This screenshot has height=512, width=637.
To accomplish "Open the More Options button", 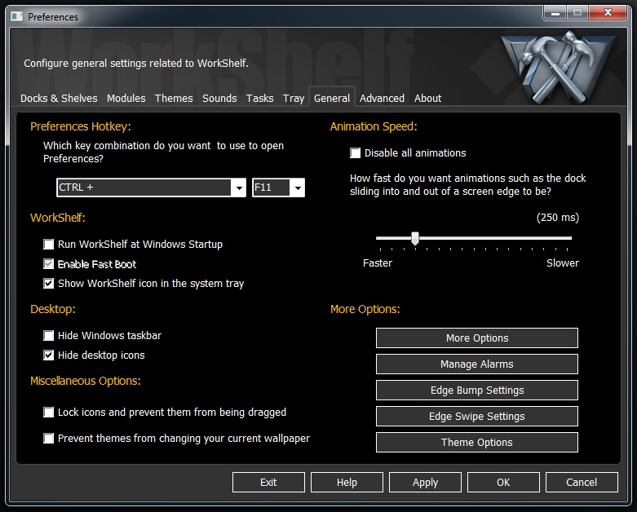I will click(x=477, y=338).
